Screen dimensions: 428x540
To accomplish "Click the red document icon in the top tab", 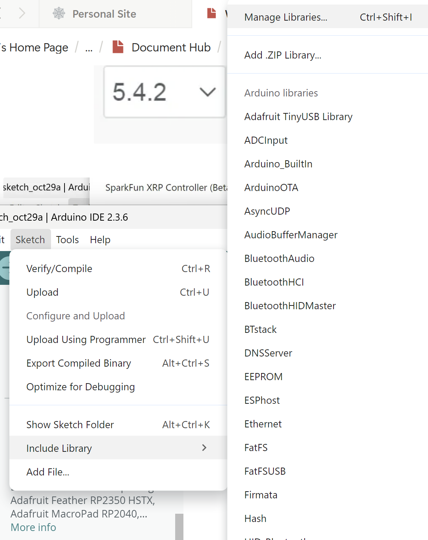I will 212,13.
